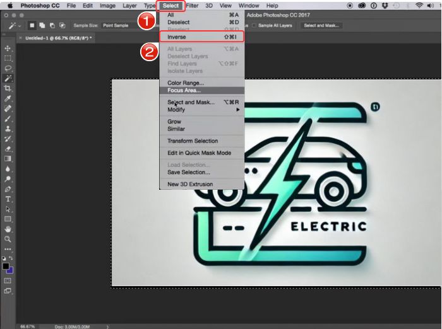Select the Blur tool
Image resolution: width=442 pixels, height=329 pixels.
pos(8,169)
